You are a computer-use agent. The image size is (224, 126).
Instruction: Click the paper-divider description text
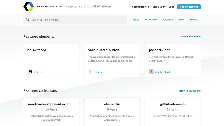pyautogui.click(x=171, y=59)
